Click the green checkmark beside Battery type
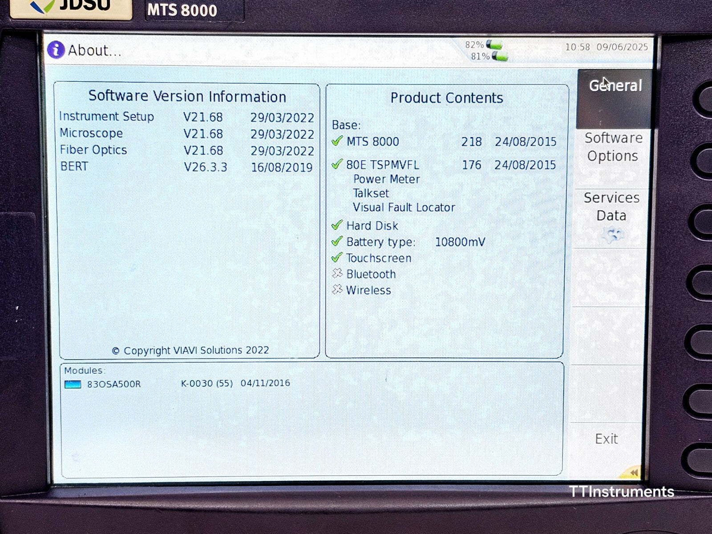Image resolution: width=712 pixels, height=534 pixels. pos(337,242)
